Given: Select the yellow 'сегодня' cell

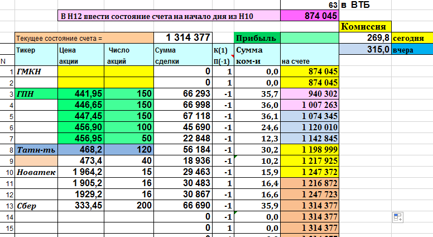Looking at the screenshot, I should (x=412, y=38).
